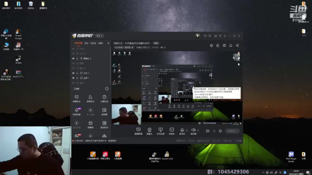Show the hidden 文本 4 layer
The image size is (312, 175).
(73, 54)
